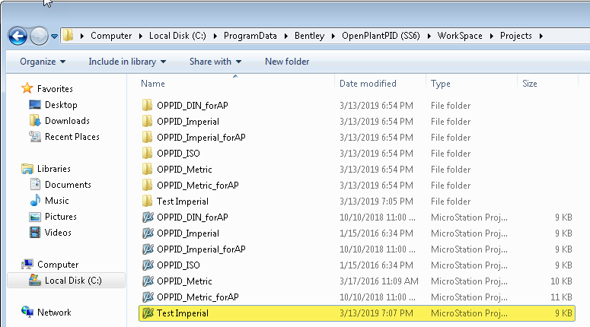Go to WorkSpace in the breadcrumb
This screenshot has width=590, height=327.
click(x=459, y=36)
